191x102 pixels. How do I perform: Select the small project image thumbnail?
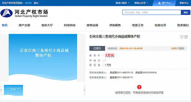13,90
